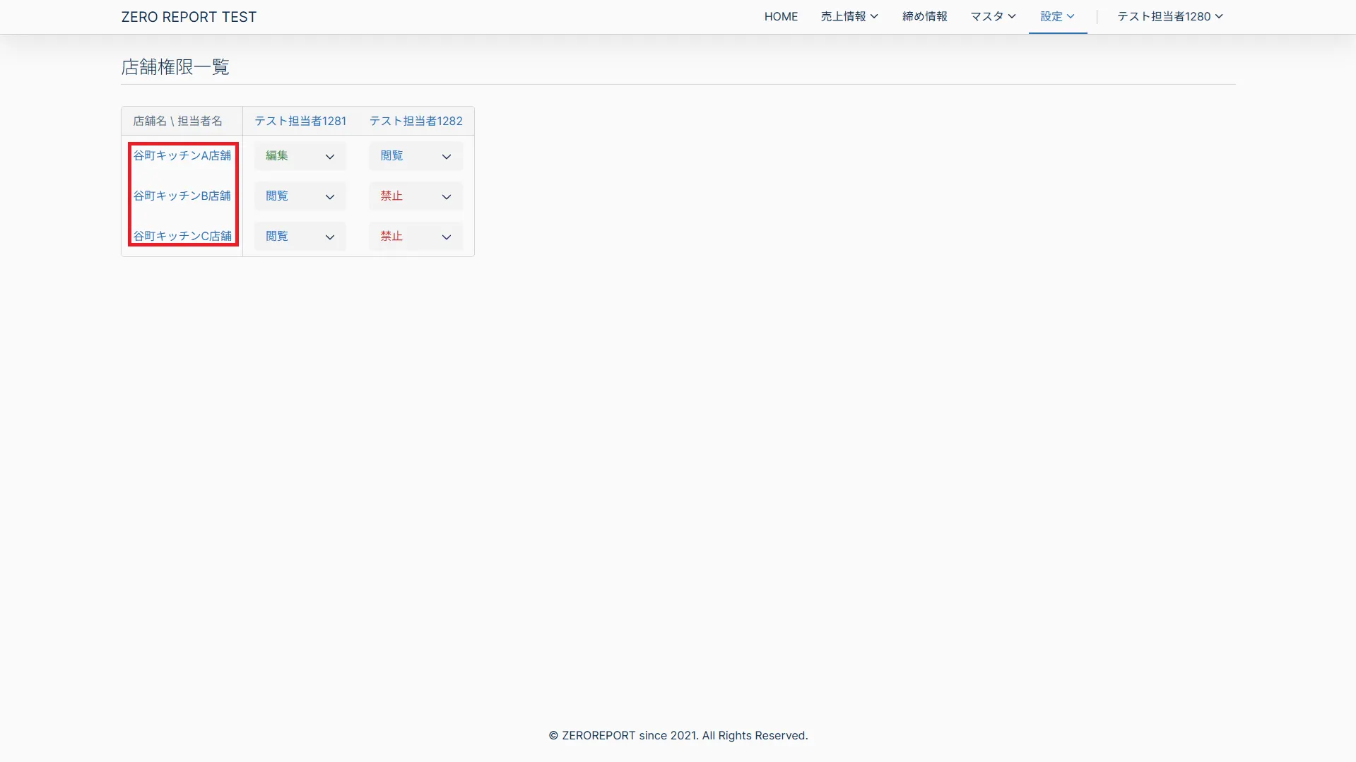The width and height of the screenshot is (1356, 762).
Task: Open the 谷町キッチンA店舗 link
Action: click(x=182, y=155)
